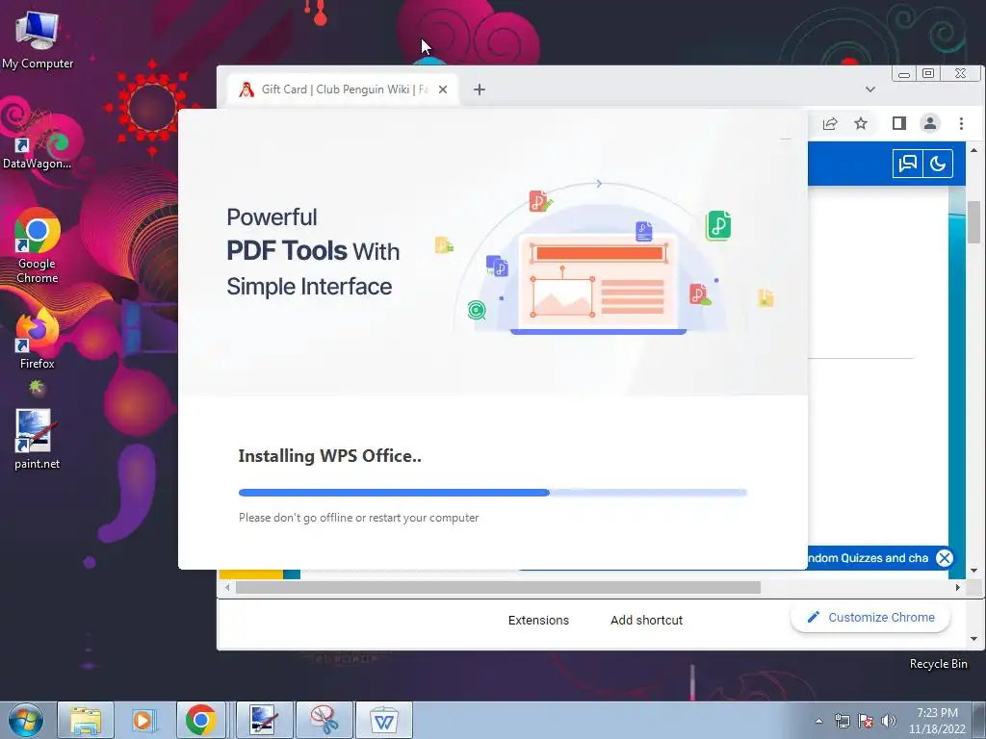Click page vertical scrollbar down arrow
Screen dimensions: 986x739
[973, 571]
